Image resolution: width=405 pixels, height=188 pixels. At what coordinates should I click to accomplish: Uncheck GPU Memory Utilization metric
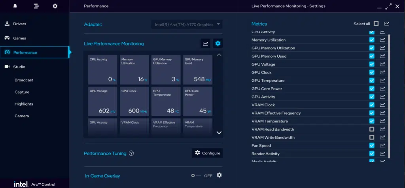point(372,48)
